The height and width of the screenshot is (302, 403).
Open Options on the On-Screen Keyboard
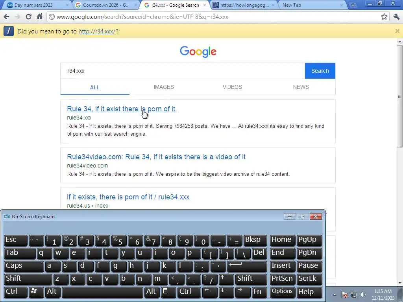(x=283, y=292)
